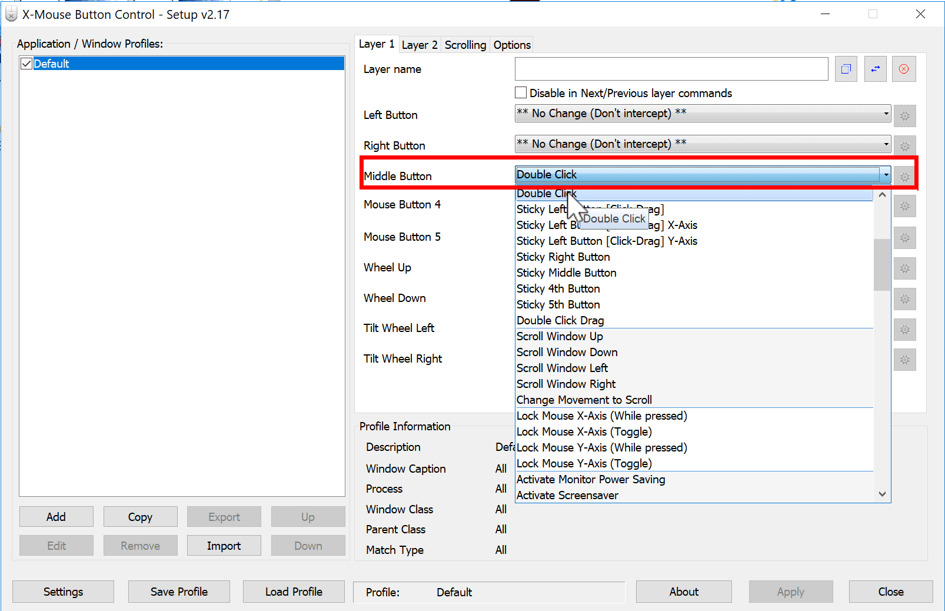Viewport: 945px width, 611px height.
Task: Open settings gear beside Wheel Down
Action: click(x=905, y=299)
